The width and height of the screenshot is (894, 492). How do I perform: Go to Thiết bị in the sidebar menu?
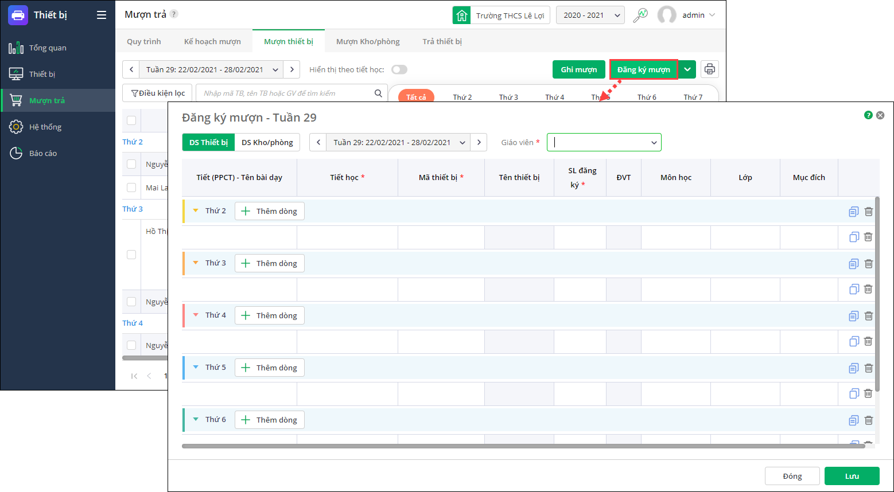42,74
